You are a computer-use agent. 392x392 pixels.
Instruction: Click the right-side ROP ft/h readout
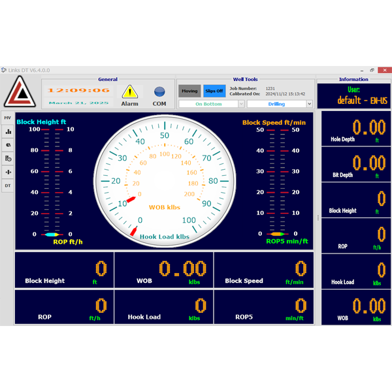pos(356,236)
